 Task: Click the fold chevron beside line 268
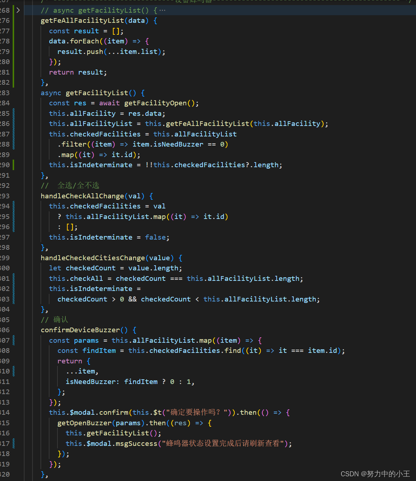point(18,10)
